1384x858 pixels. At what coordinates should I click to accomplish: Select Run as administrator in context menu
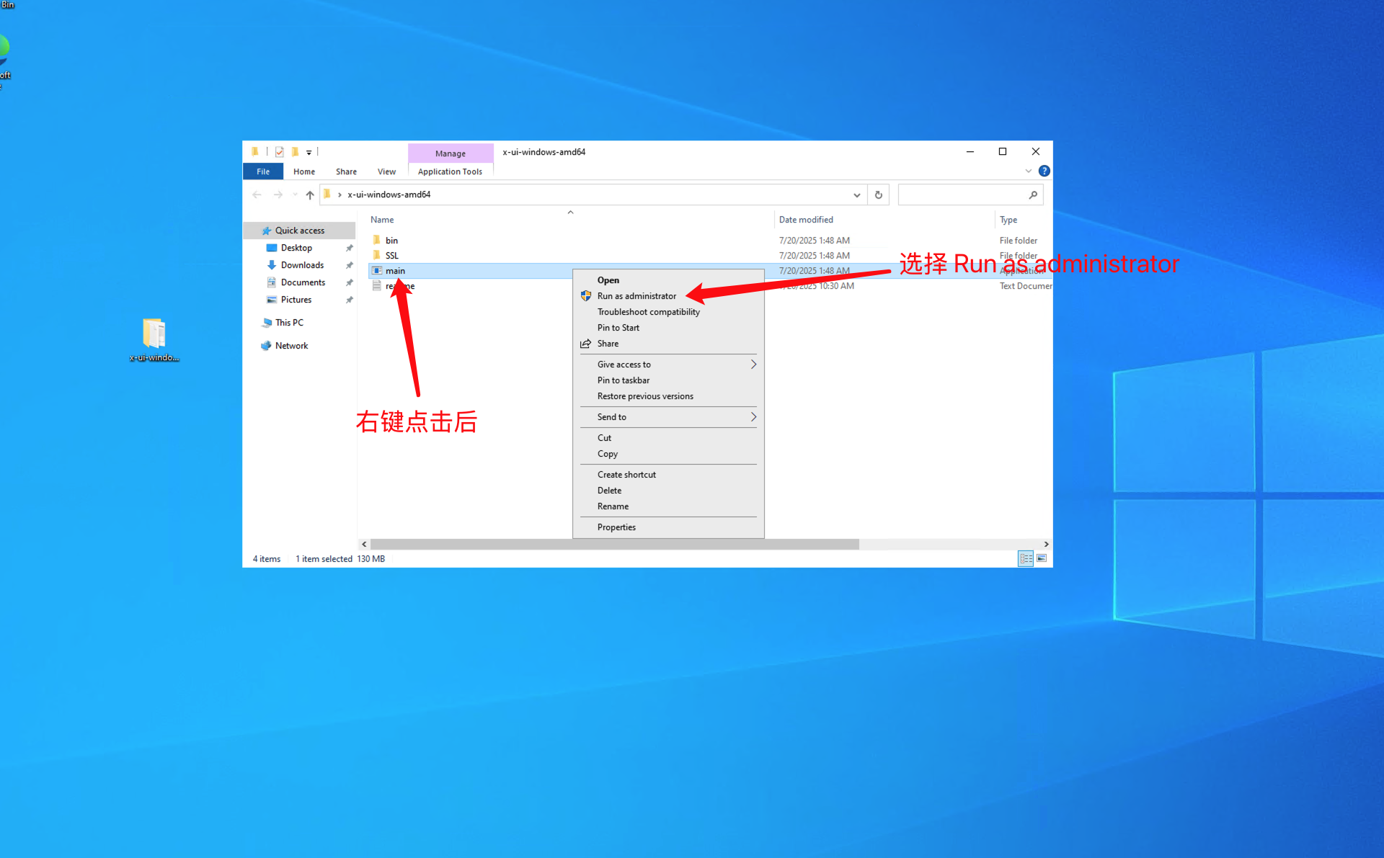pos(636,296)
